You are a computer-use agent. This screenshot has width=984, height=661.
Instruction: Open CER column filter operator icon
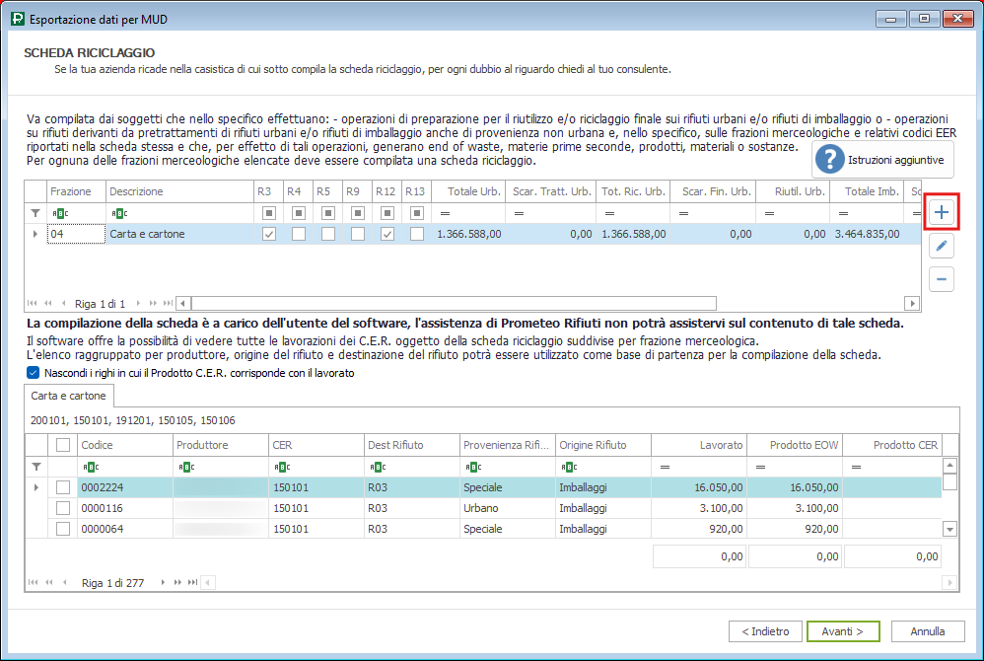[x=282, y=467]
